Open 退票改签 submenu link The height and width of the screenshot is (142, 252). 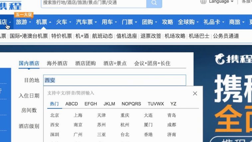coord(151,36)
